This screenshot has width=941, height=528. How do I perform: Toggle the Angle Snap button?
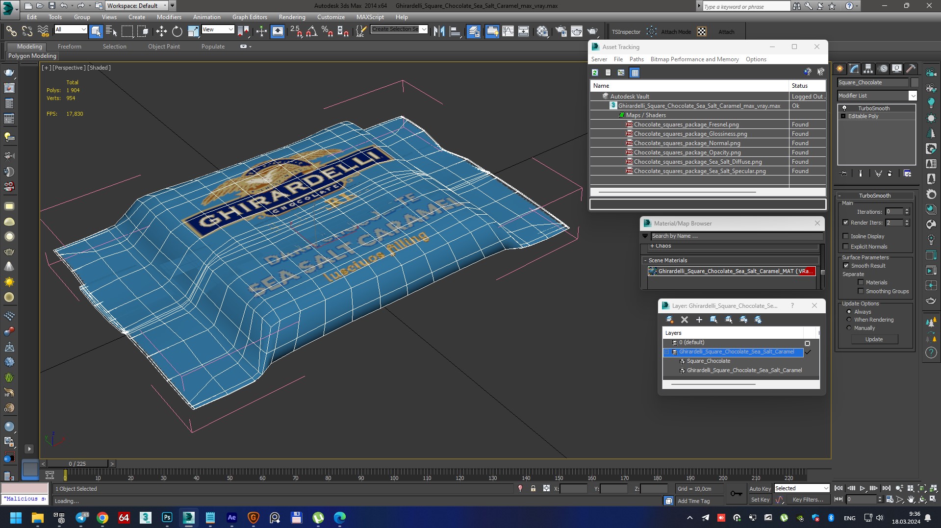point(311,31)
